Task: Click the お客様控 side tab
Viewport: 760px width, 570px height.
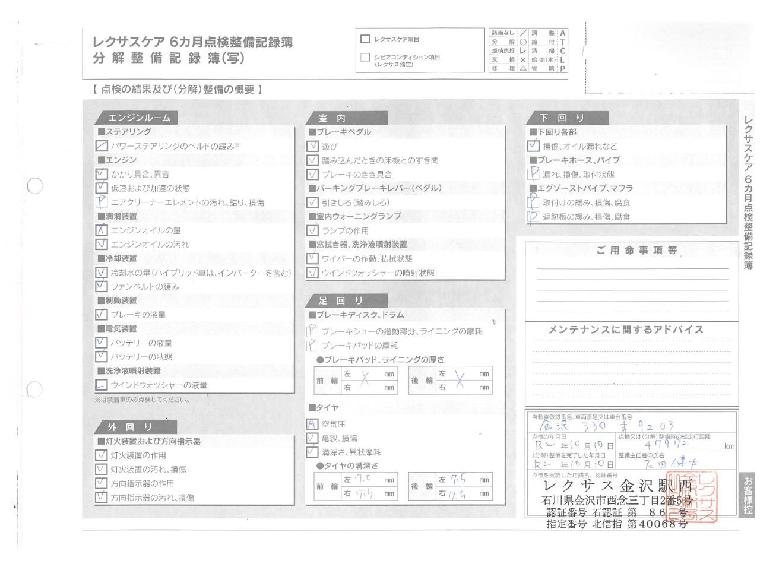Action: click(x=748, y=495)
